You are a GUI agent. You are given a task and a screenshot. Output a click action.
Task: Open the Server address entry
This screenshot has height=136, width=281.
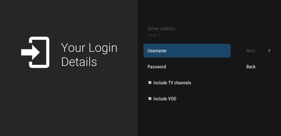tap(187, 32)
